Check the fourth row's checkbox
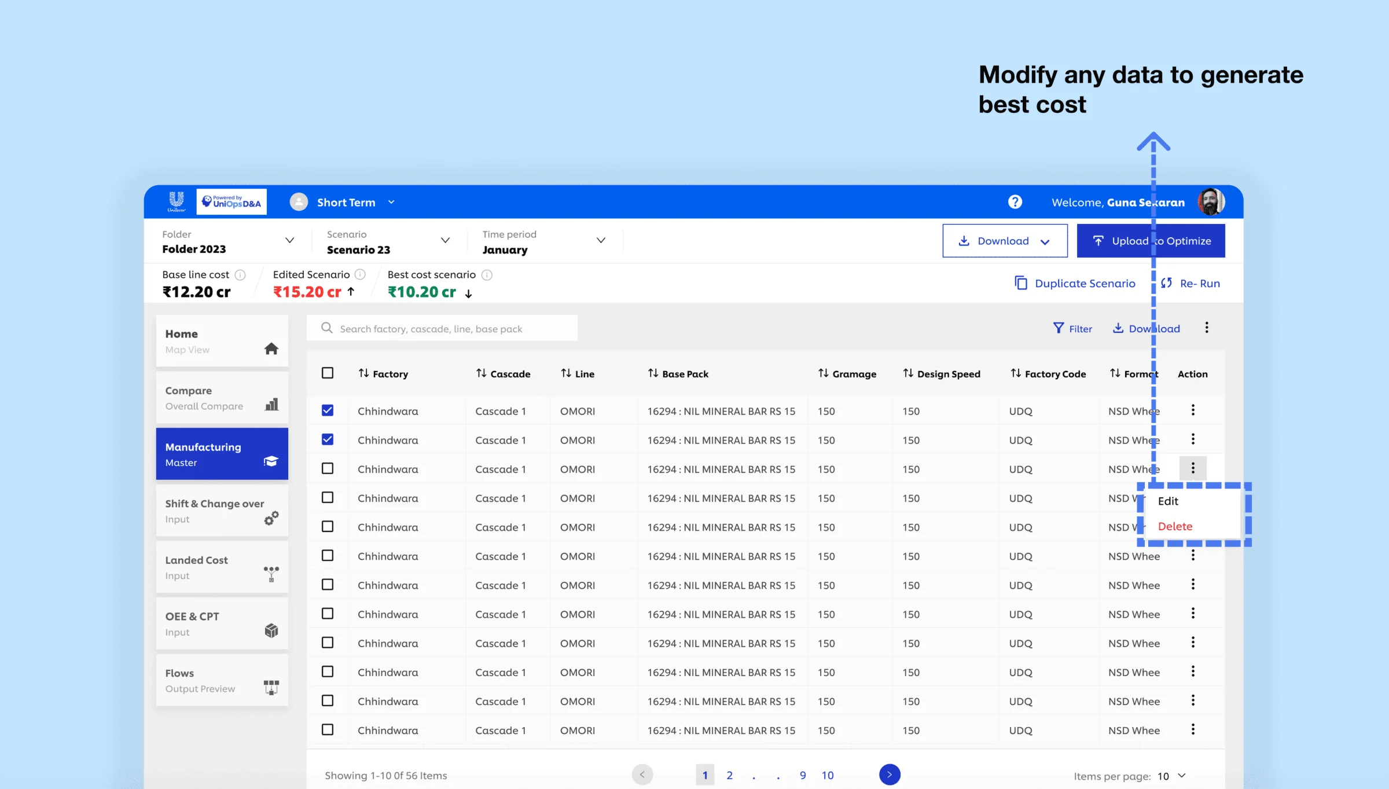Screen dimensions: 1389x789 tap(328, 497)
